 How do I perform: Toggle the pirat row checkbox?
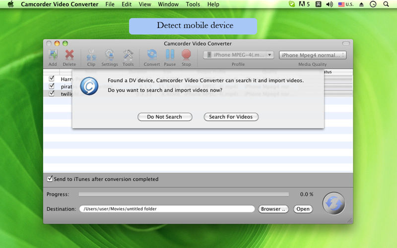52,86
